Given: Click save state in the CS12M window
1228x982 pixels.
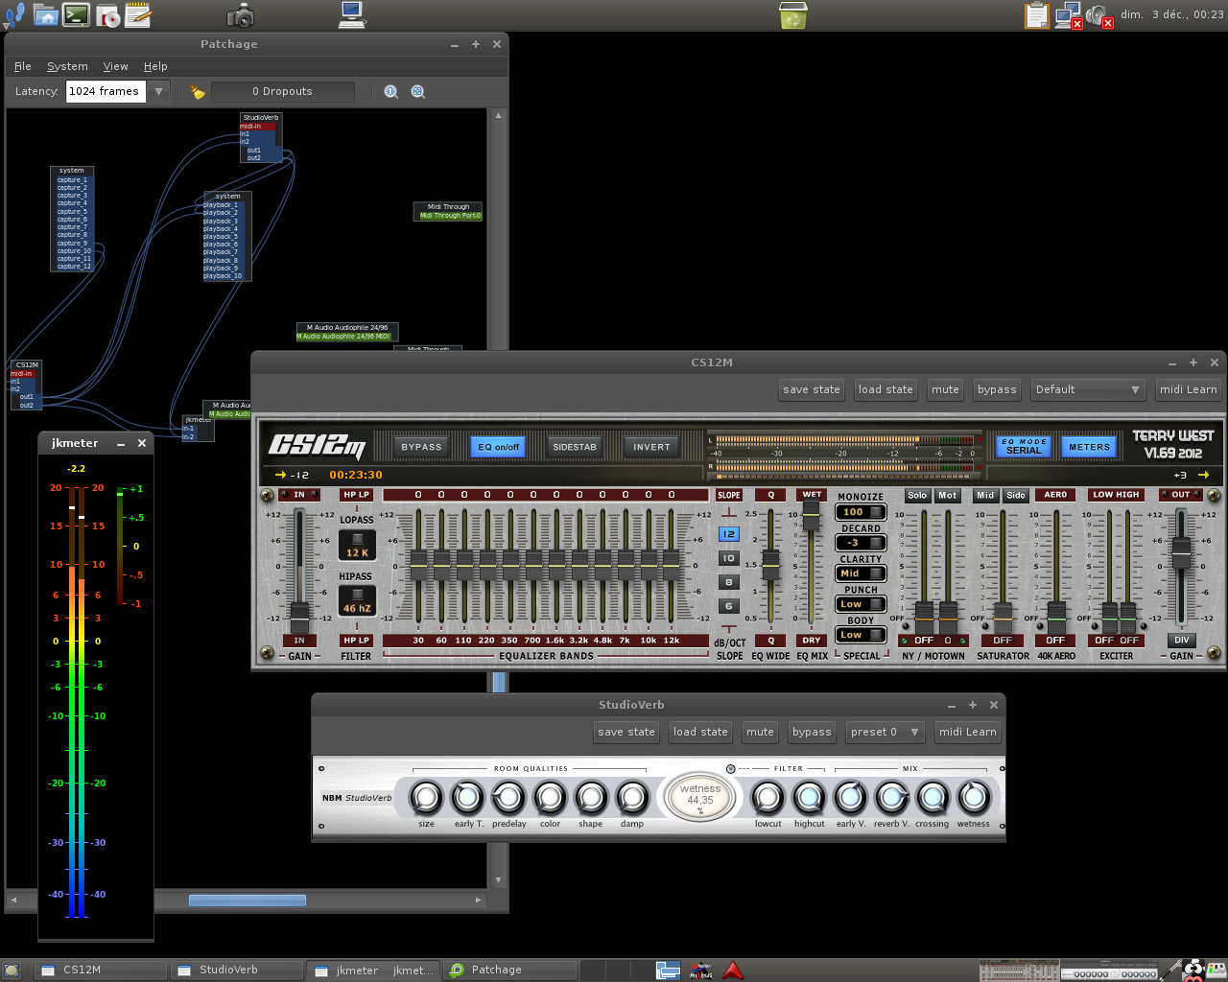Looking at the screenshot, I should [x=811, y=389].
